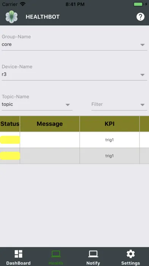Viewport: 149px width, 266px height.
Task: Click the yellow status in first row
Action: coord(10,140)
